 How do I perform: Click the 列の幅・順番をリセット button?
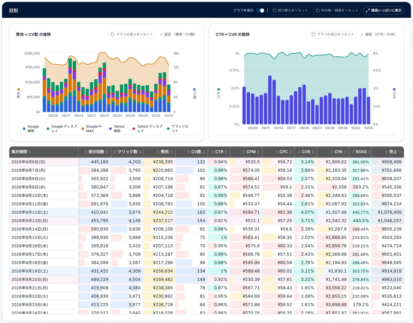337,10
